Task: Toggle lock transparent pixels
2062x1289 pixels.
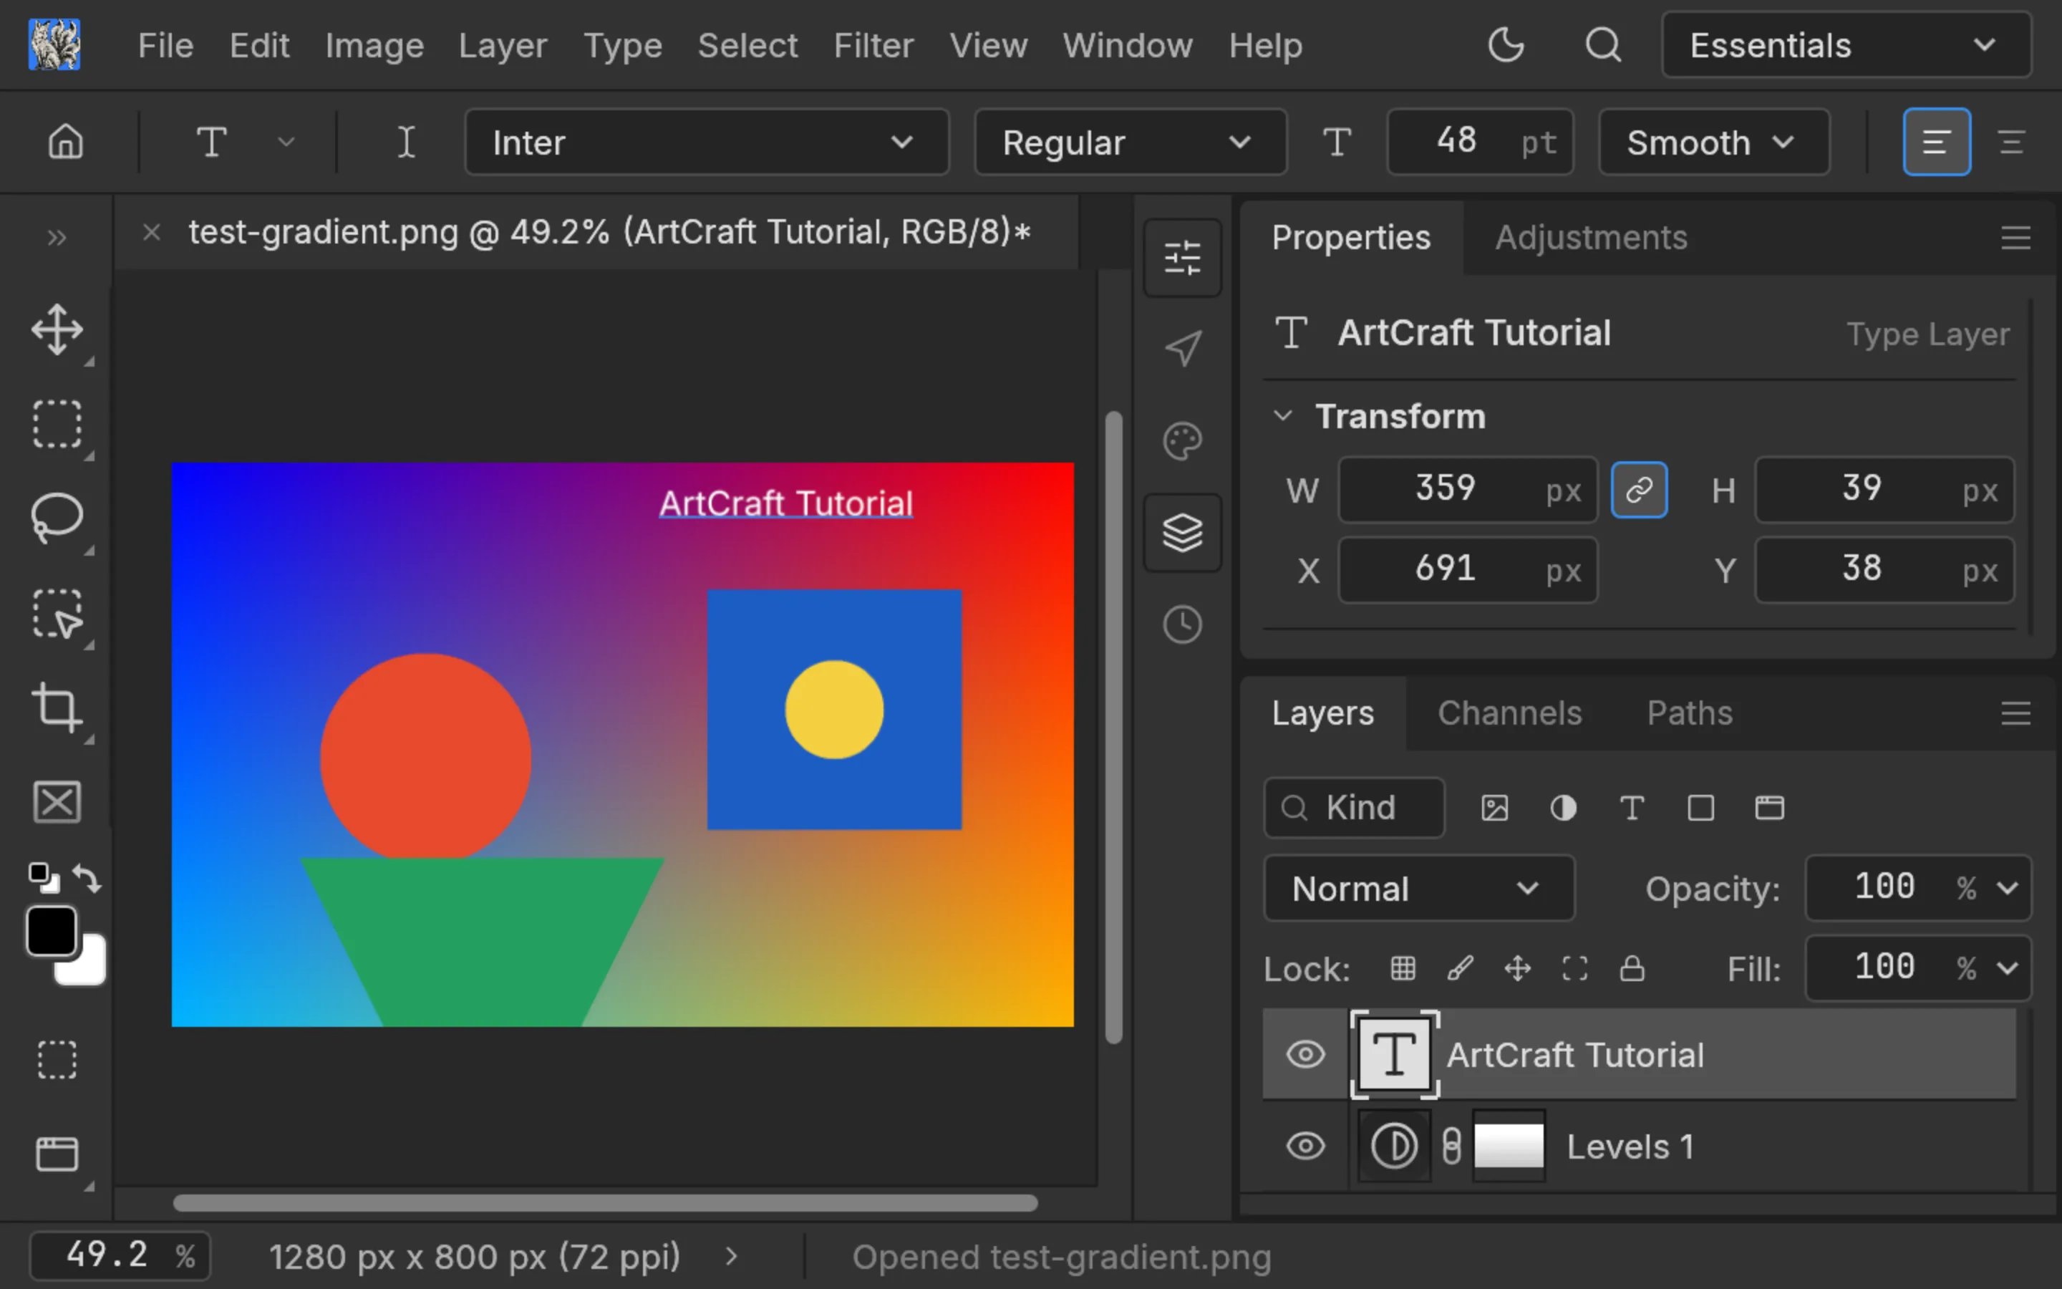Action: tap(1403, 968)
